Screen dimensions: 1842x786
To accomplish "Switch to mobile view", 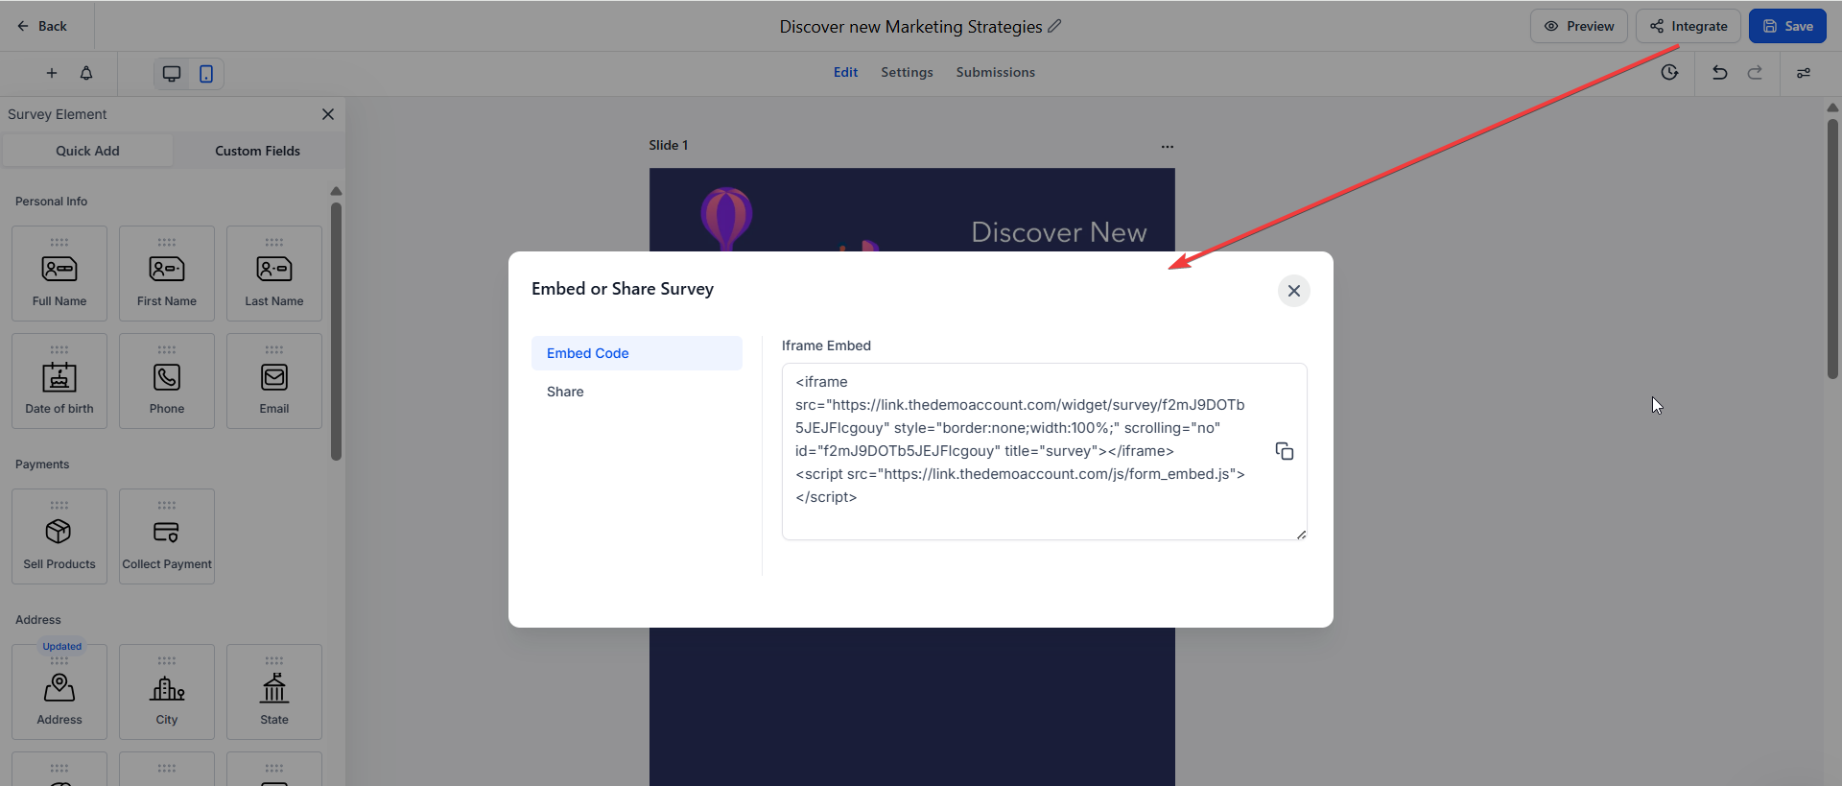I will click(206, 74).
